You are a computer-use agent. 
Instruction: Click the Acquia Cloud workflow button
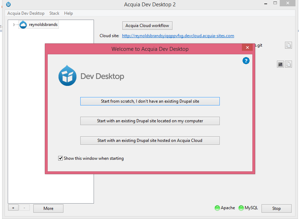coord(147,25)
